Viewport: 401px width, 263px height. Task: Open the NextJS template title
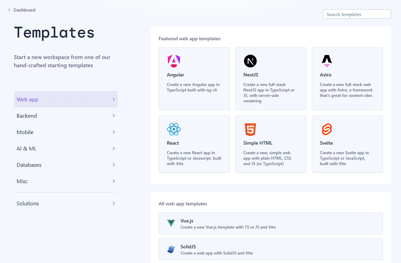251,75
